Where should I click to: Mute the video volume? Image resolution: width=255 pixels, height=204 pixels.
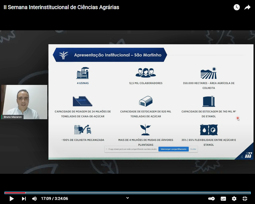point(34,199)
